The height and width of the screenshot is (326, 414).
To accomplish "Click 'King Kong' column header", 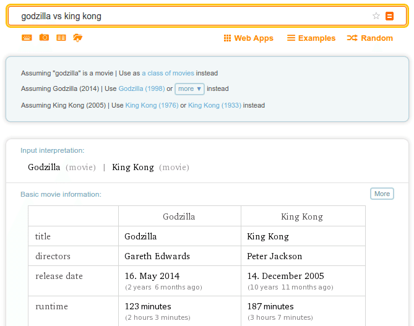I will click(x=302, y=217).
